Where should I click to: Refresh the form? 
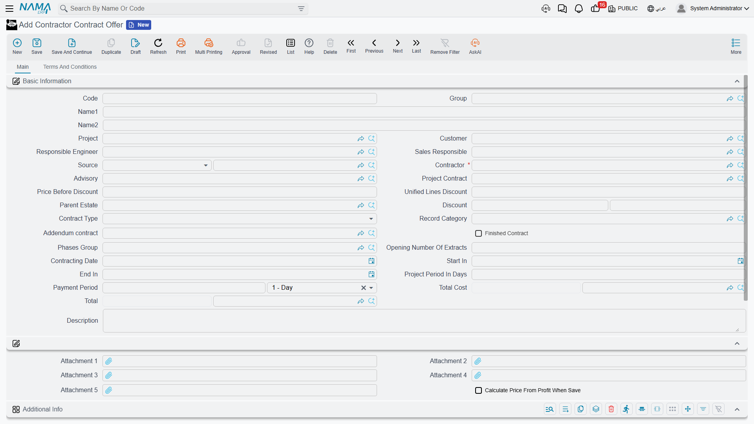coord(158,46)
